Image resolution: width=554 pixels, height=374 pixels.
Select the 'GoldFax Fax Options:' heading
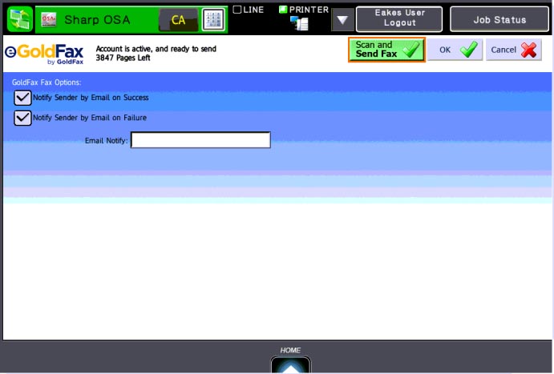tap(47, 82)
